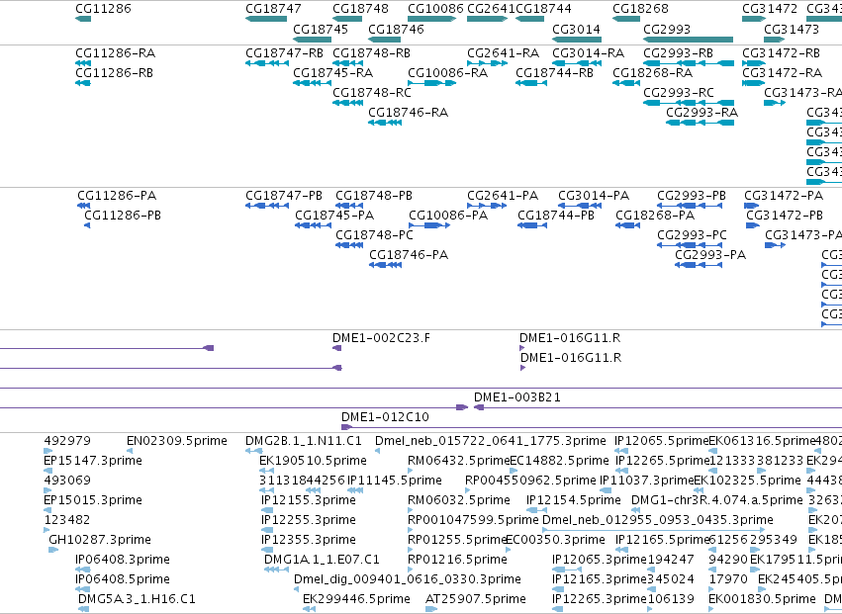Image resolution: width=842 pixels, height=614 pixels.
Task: Click the CG3014 gene glyph
Action: click(x=577, y=40)
